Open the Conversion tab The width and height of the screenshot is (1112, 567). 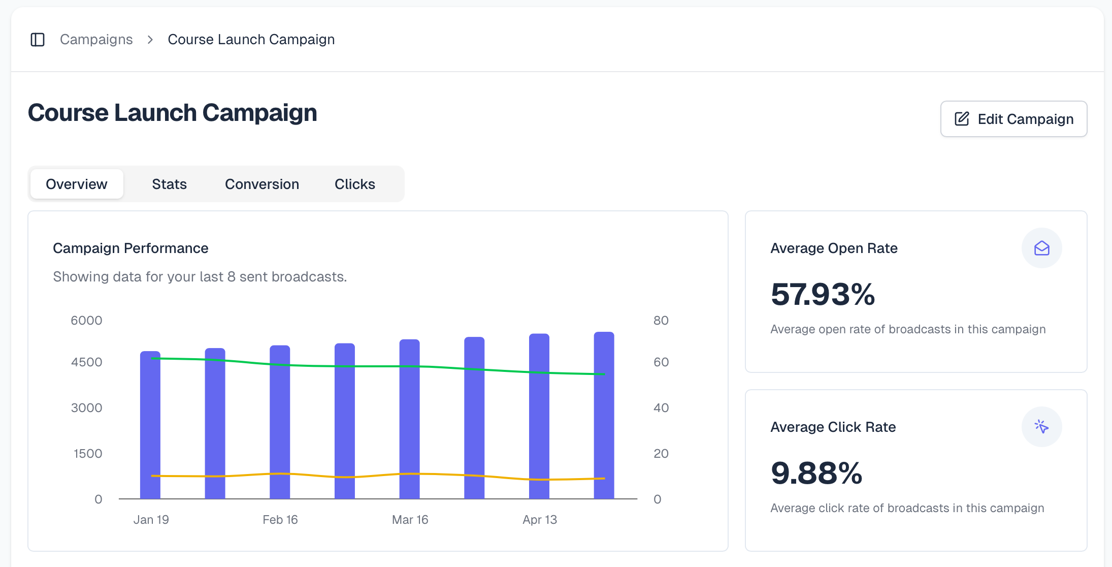point(262,184)
